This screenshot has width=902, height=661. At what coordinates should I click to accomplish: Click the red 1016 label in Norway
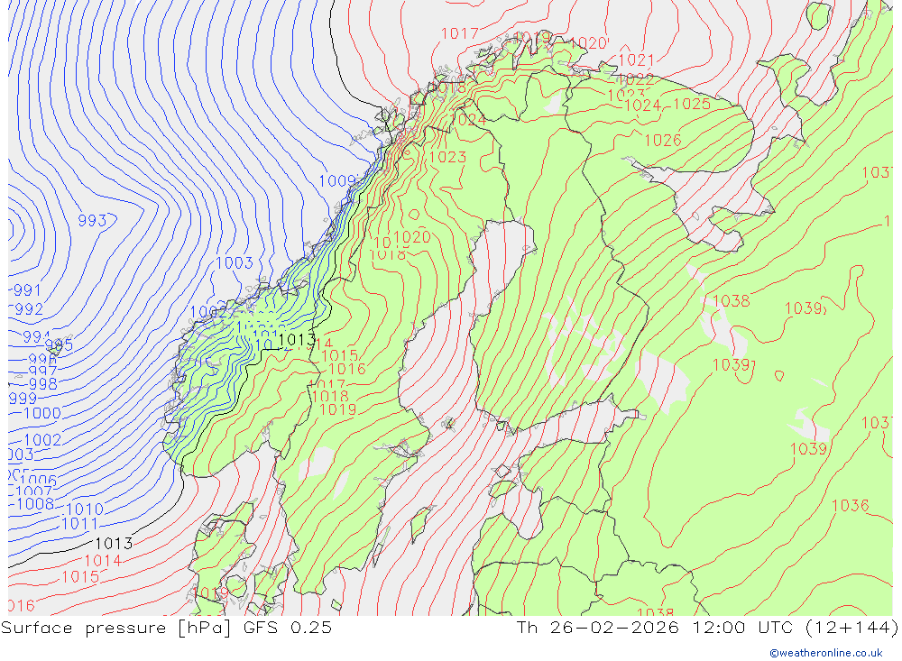click(347, 369)
